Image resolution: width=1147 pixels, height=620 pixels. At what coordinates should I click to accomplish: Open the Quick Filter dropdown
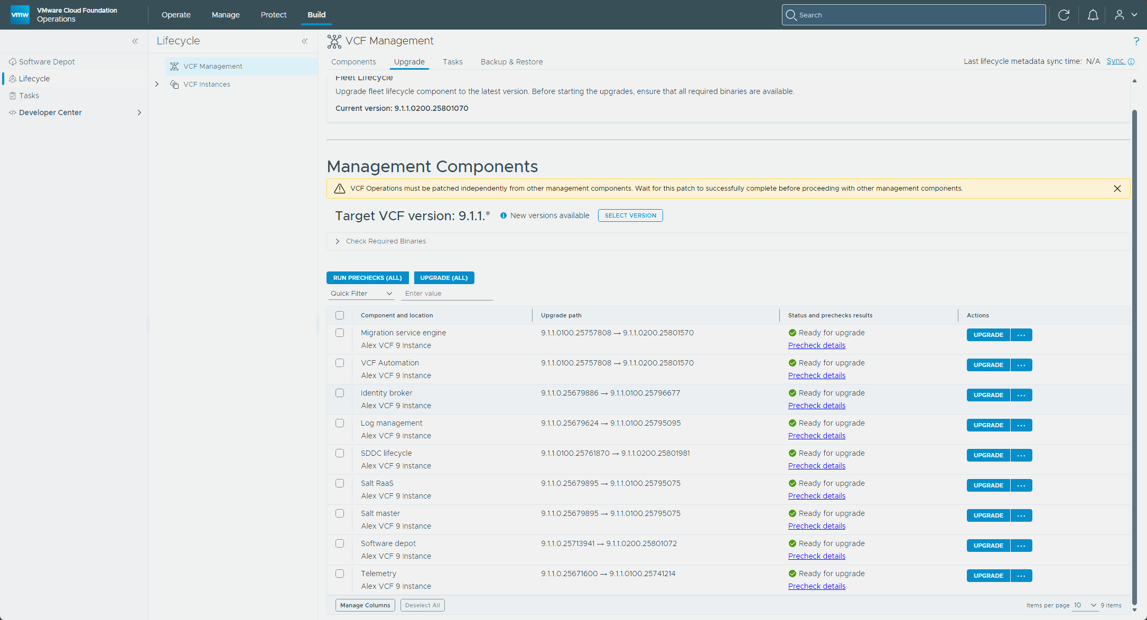click(x=361, y=294)
